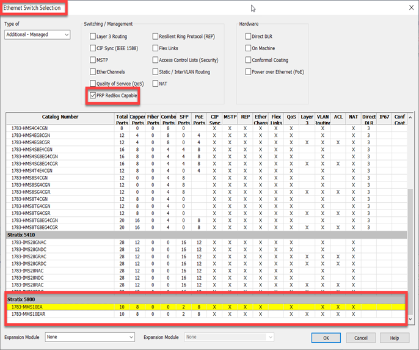Viewport: 419px width, 350px height.
Task: Click the table scrollbar down arrow
Action: pyautogui.click(x=410, y=319)
